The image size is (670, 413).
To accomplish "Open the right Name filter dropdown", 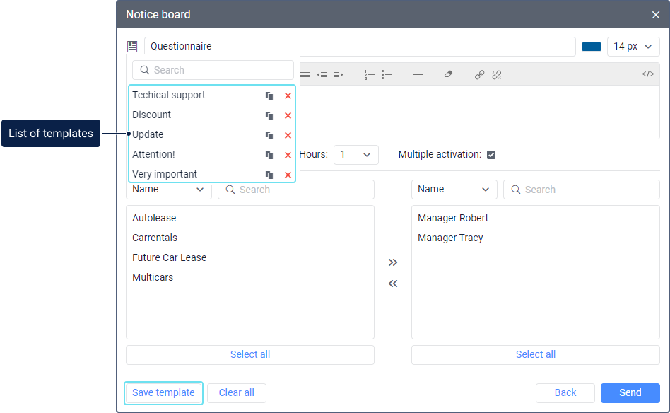I will (454, 190).
